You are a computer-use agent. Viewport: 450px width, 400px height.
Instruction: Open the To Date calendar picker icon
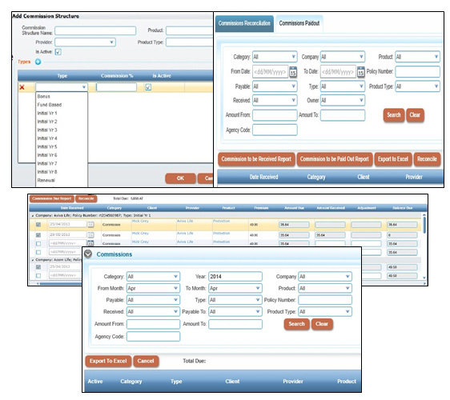tap(361, 72)
